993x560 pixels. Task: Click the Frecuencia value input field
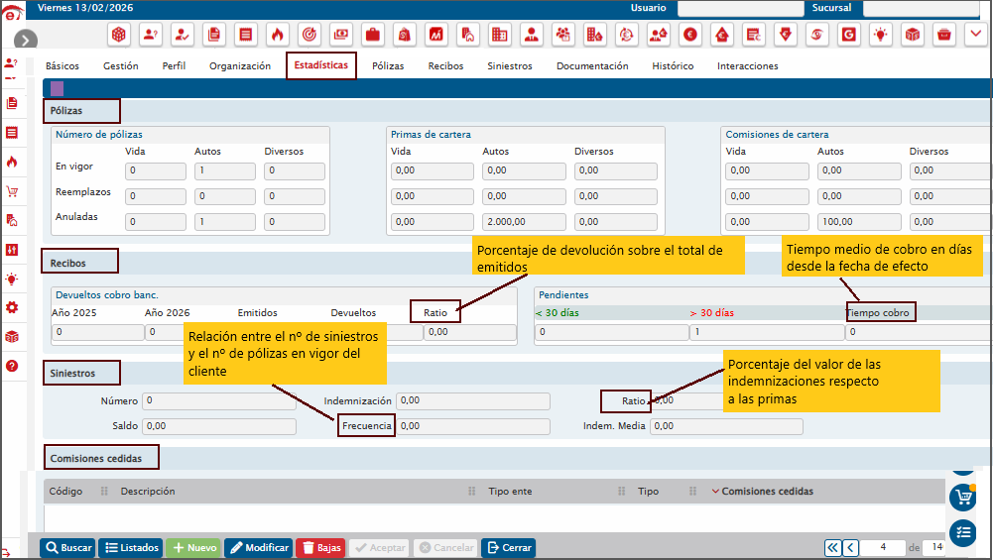point(473,426)
